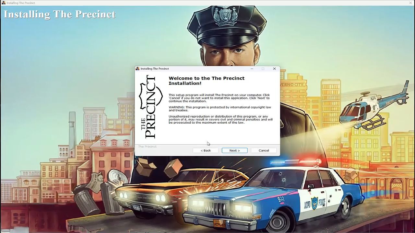Click the disabled maximize button in dialog
The height and width of the screenshot is (233, 415).
tap(263, 69)
